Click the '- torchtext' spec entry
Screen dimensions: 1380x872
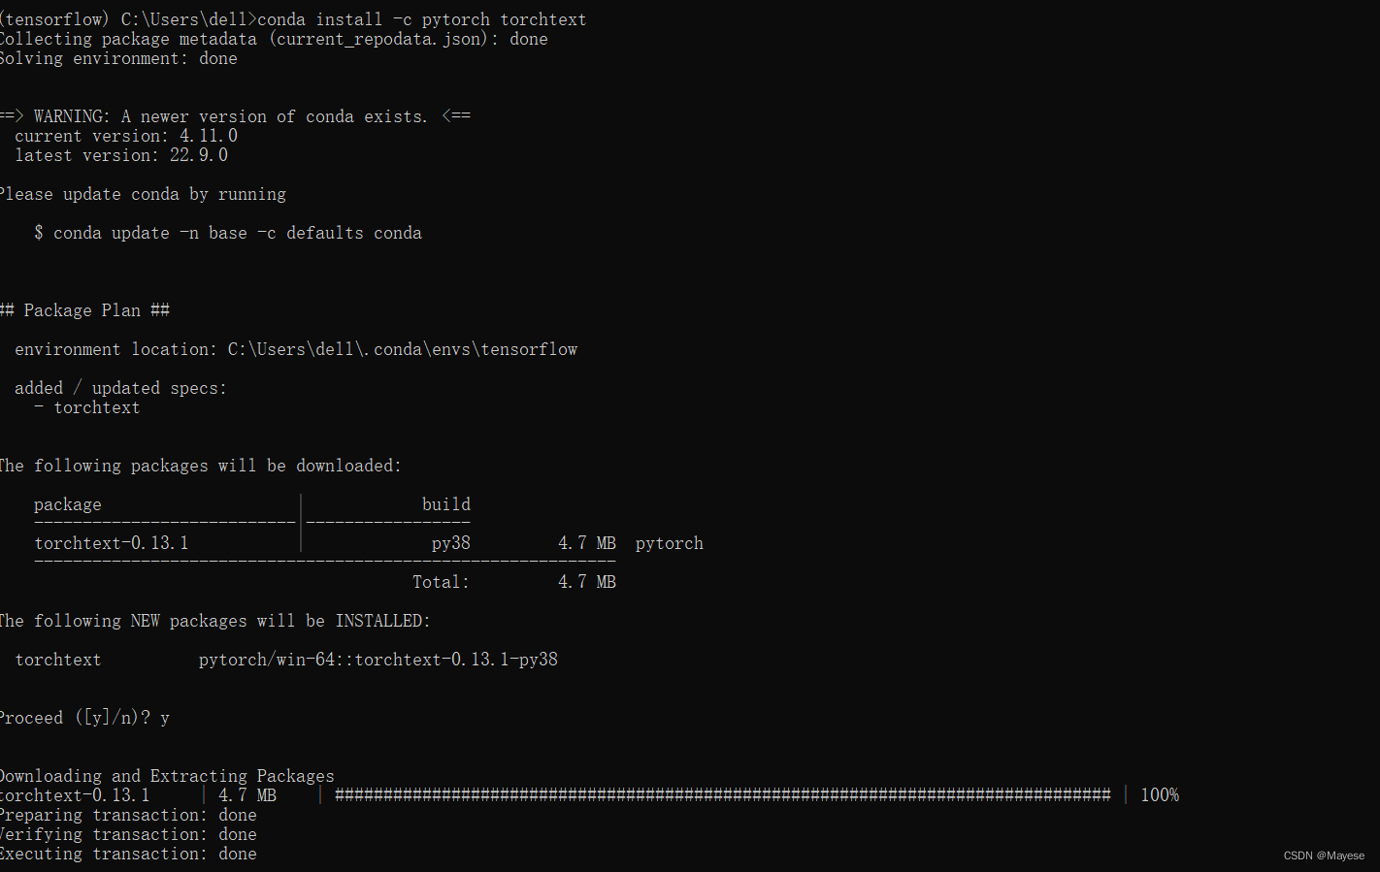(87, 407)
